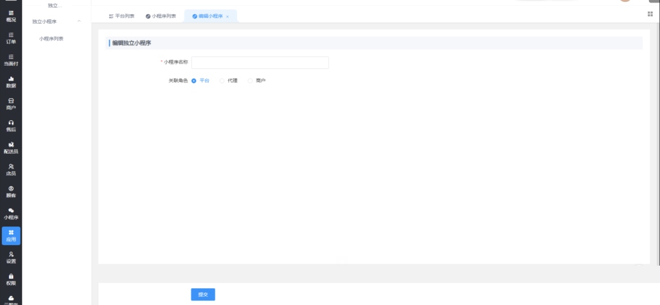Click the 提交 submit button

point(203,294)
